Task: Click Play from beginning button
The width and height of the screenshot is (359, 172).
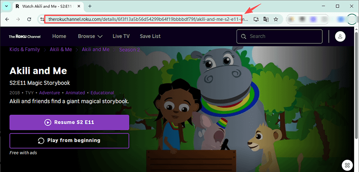Action: click(70, 141)
